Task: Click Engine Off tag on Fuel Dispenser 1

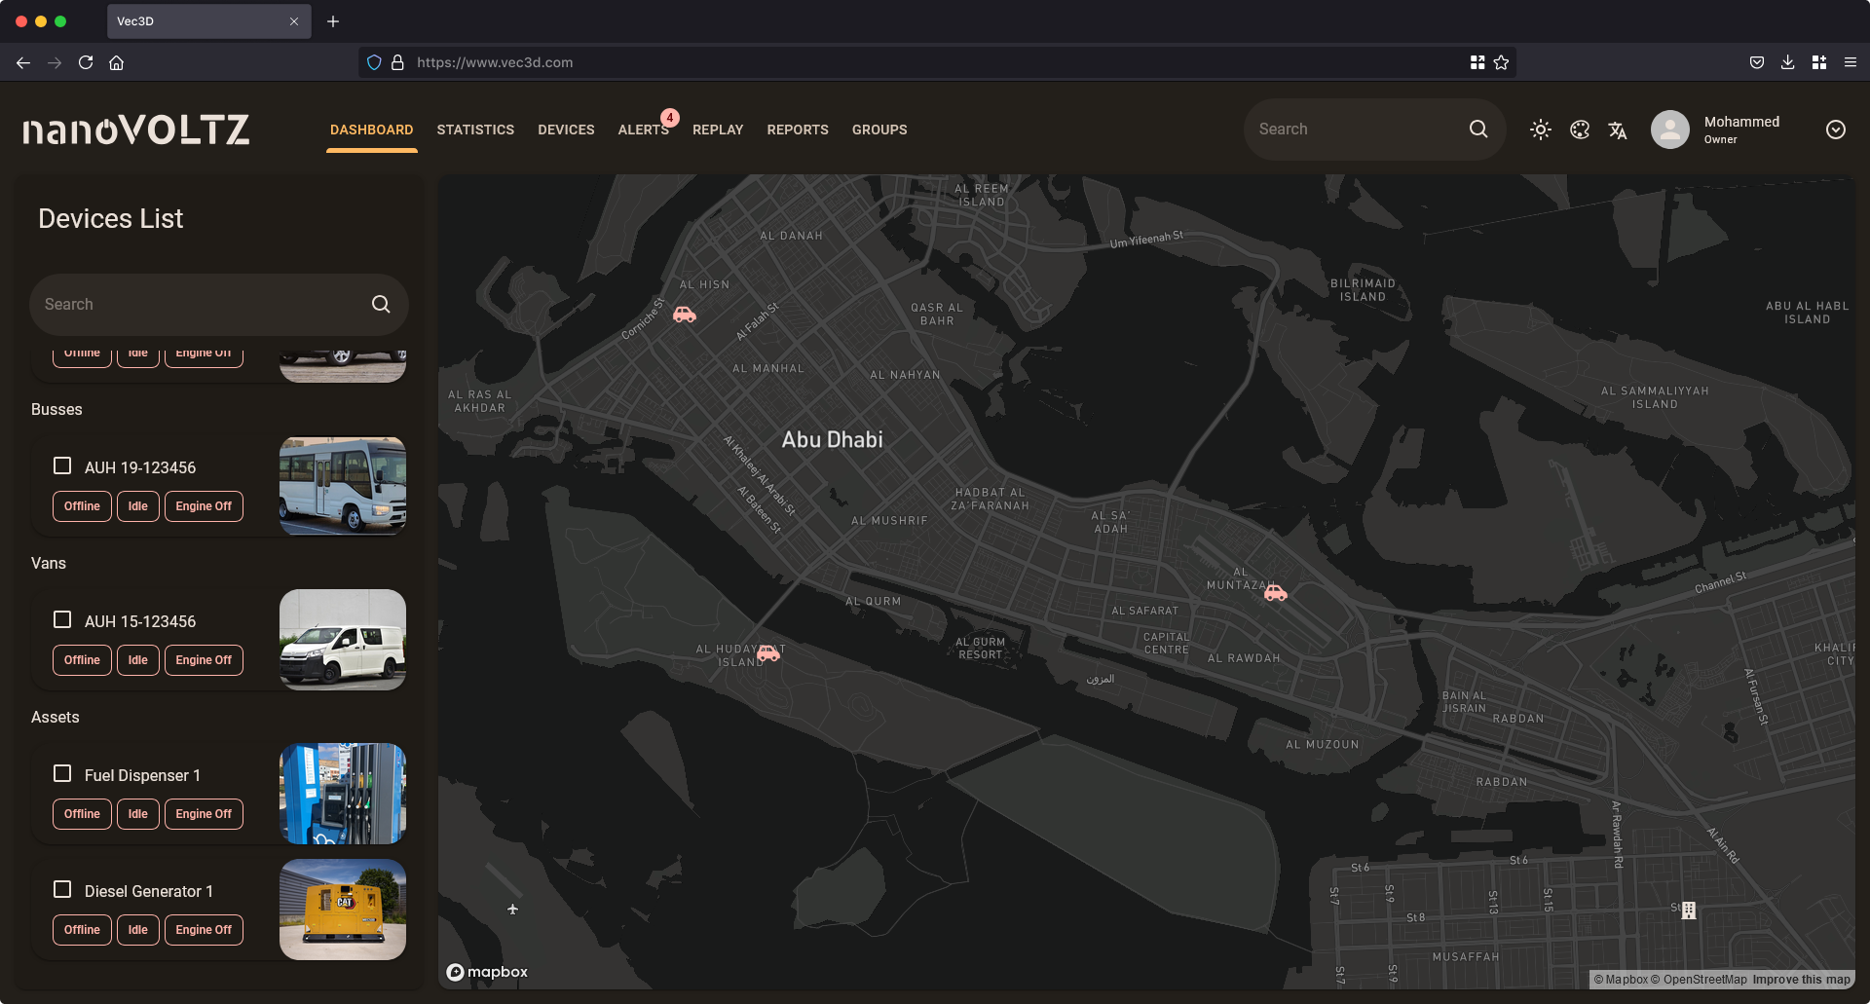Action: [x=204, y=814]
